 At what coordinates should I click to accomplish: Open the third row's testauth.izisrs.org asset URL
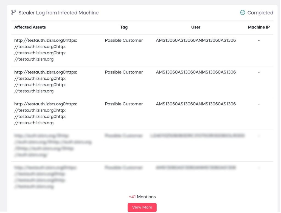pyautogui.click(x=46, y=113)
